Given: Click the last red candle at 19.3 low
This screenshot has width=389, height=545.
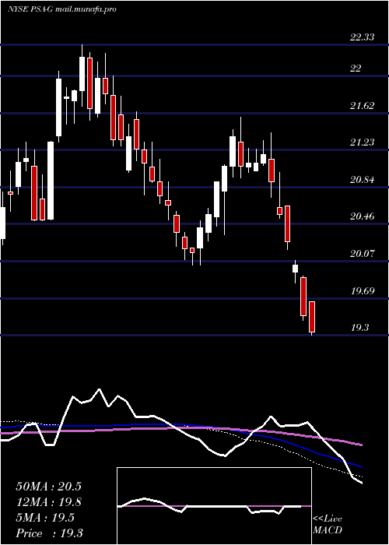Looking at the screenshot, I should point(312,317).
